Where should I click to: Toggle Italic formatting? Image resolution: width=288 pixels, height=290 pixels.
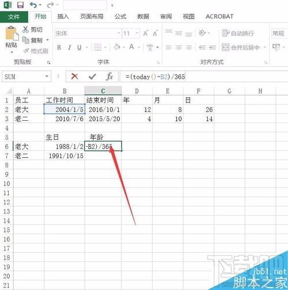tap(70, 47)
